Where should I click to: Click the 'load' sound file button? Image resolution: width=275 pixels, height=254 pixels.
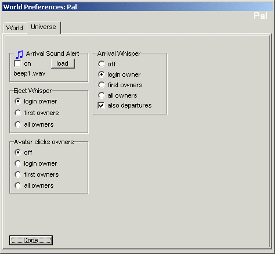[63, 63]
